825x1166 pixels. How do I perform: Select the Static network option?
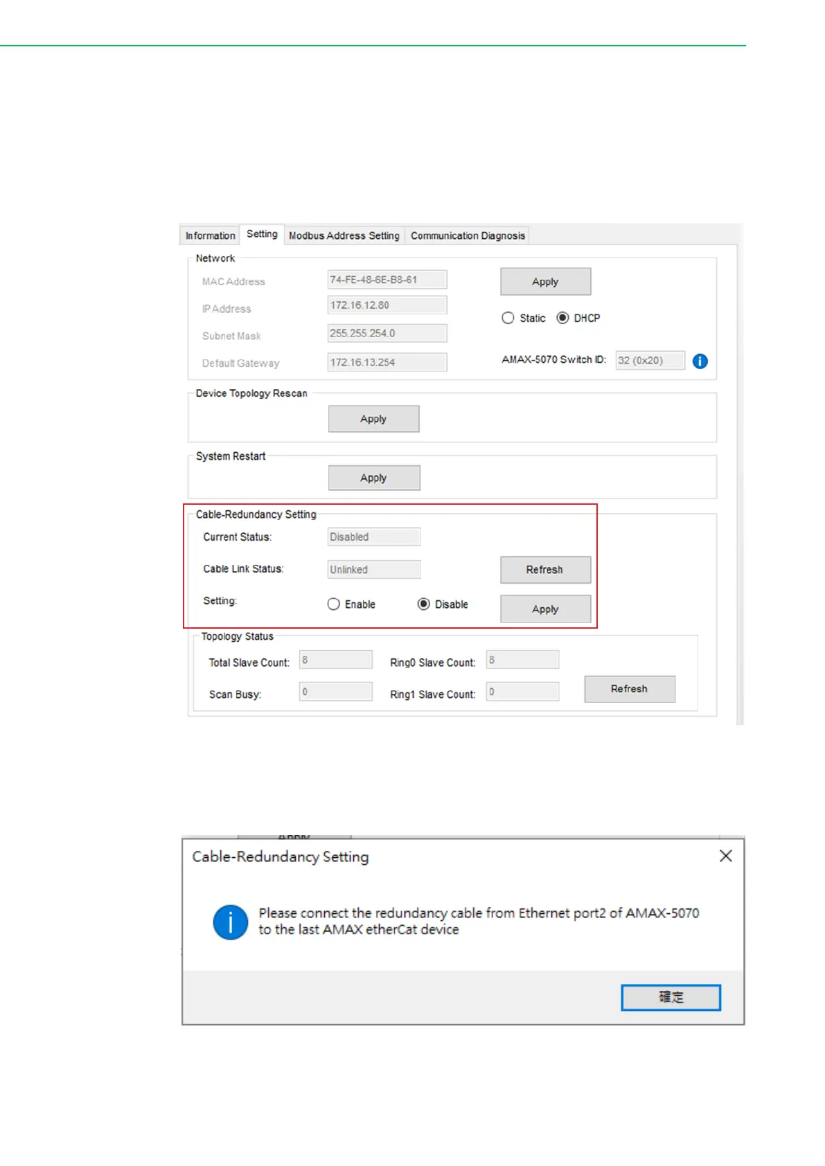(x=508, y=318)
